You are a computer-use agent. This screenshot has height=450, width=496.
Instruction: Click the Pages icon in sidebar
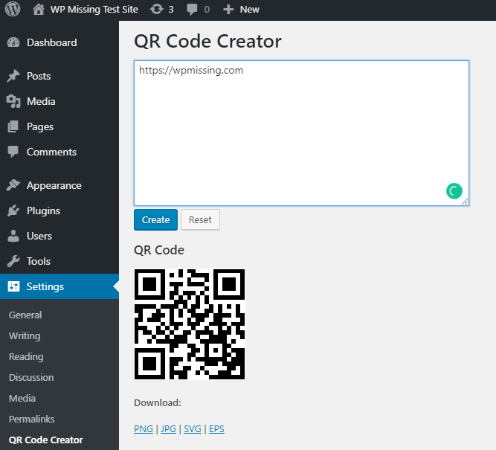(x=13, y=126)
